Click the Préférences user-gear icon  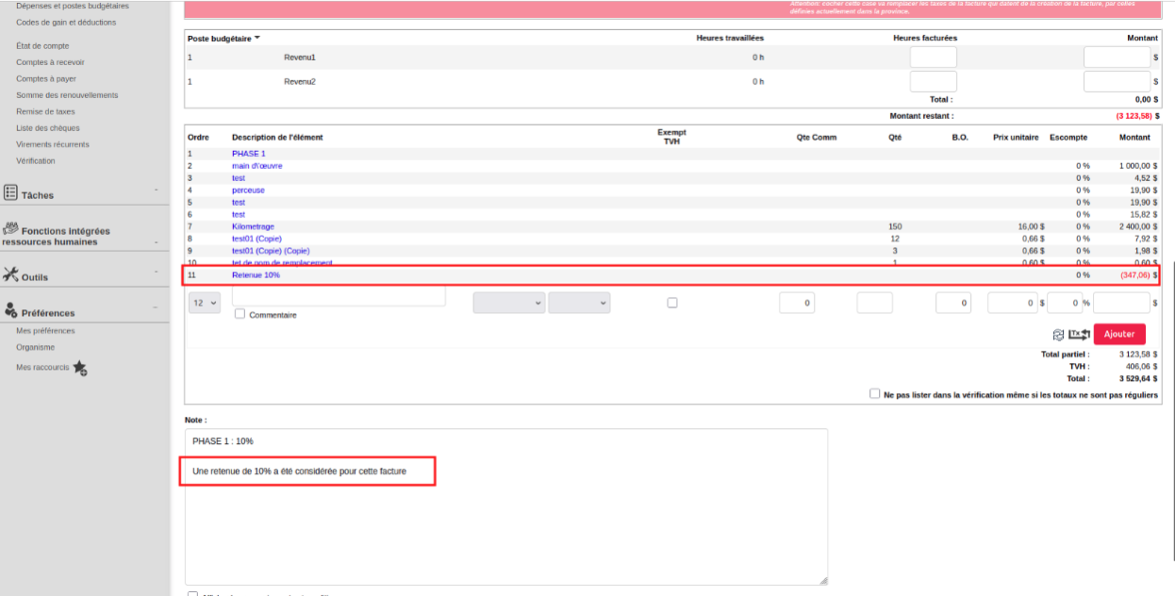point(10,309)
